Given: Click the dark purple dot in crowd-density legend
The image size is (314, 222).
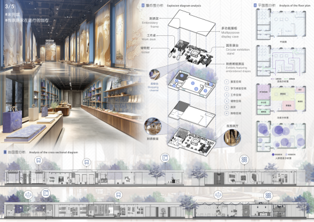Looking at the screenshot, I should click(x=273, y=154).
